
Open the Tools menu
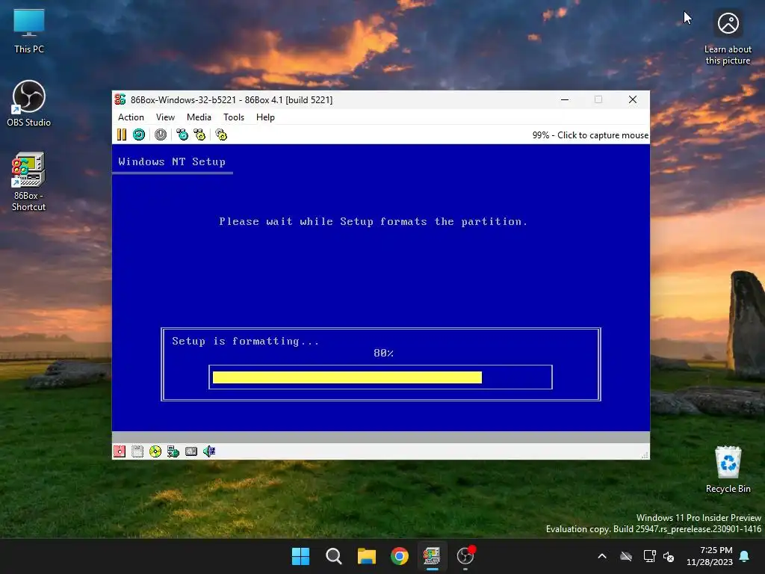click(234, 117)
